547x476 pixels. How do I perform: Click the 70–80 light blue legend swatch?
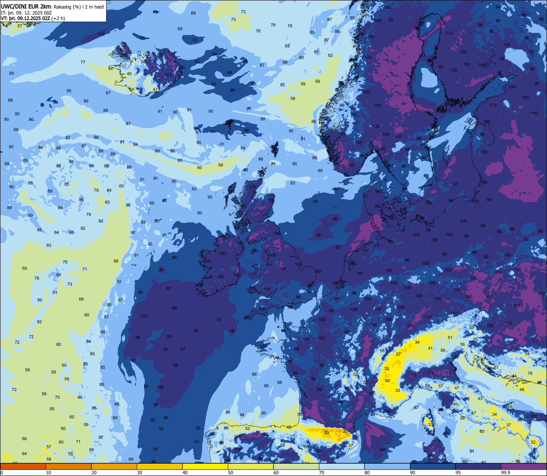pos(341,466)
